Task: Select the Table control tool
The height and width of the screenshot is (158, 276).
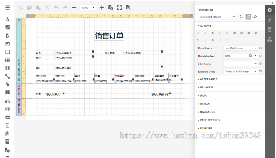Action: pyautogui.click(x=8, y=60)
